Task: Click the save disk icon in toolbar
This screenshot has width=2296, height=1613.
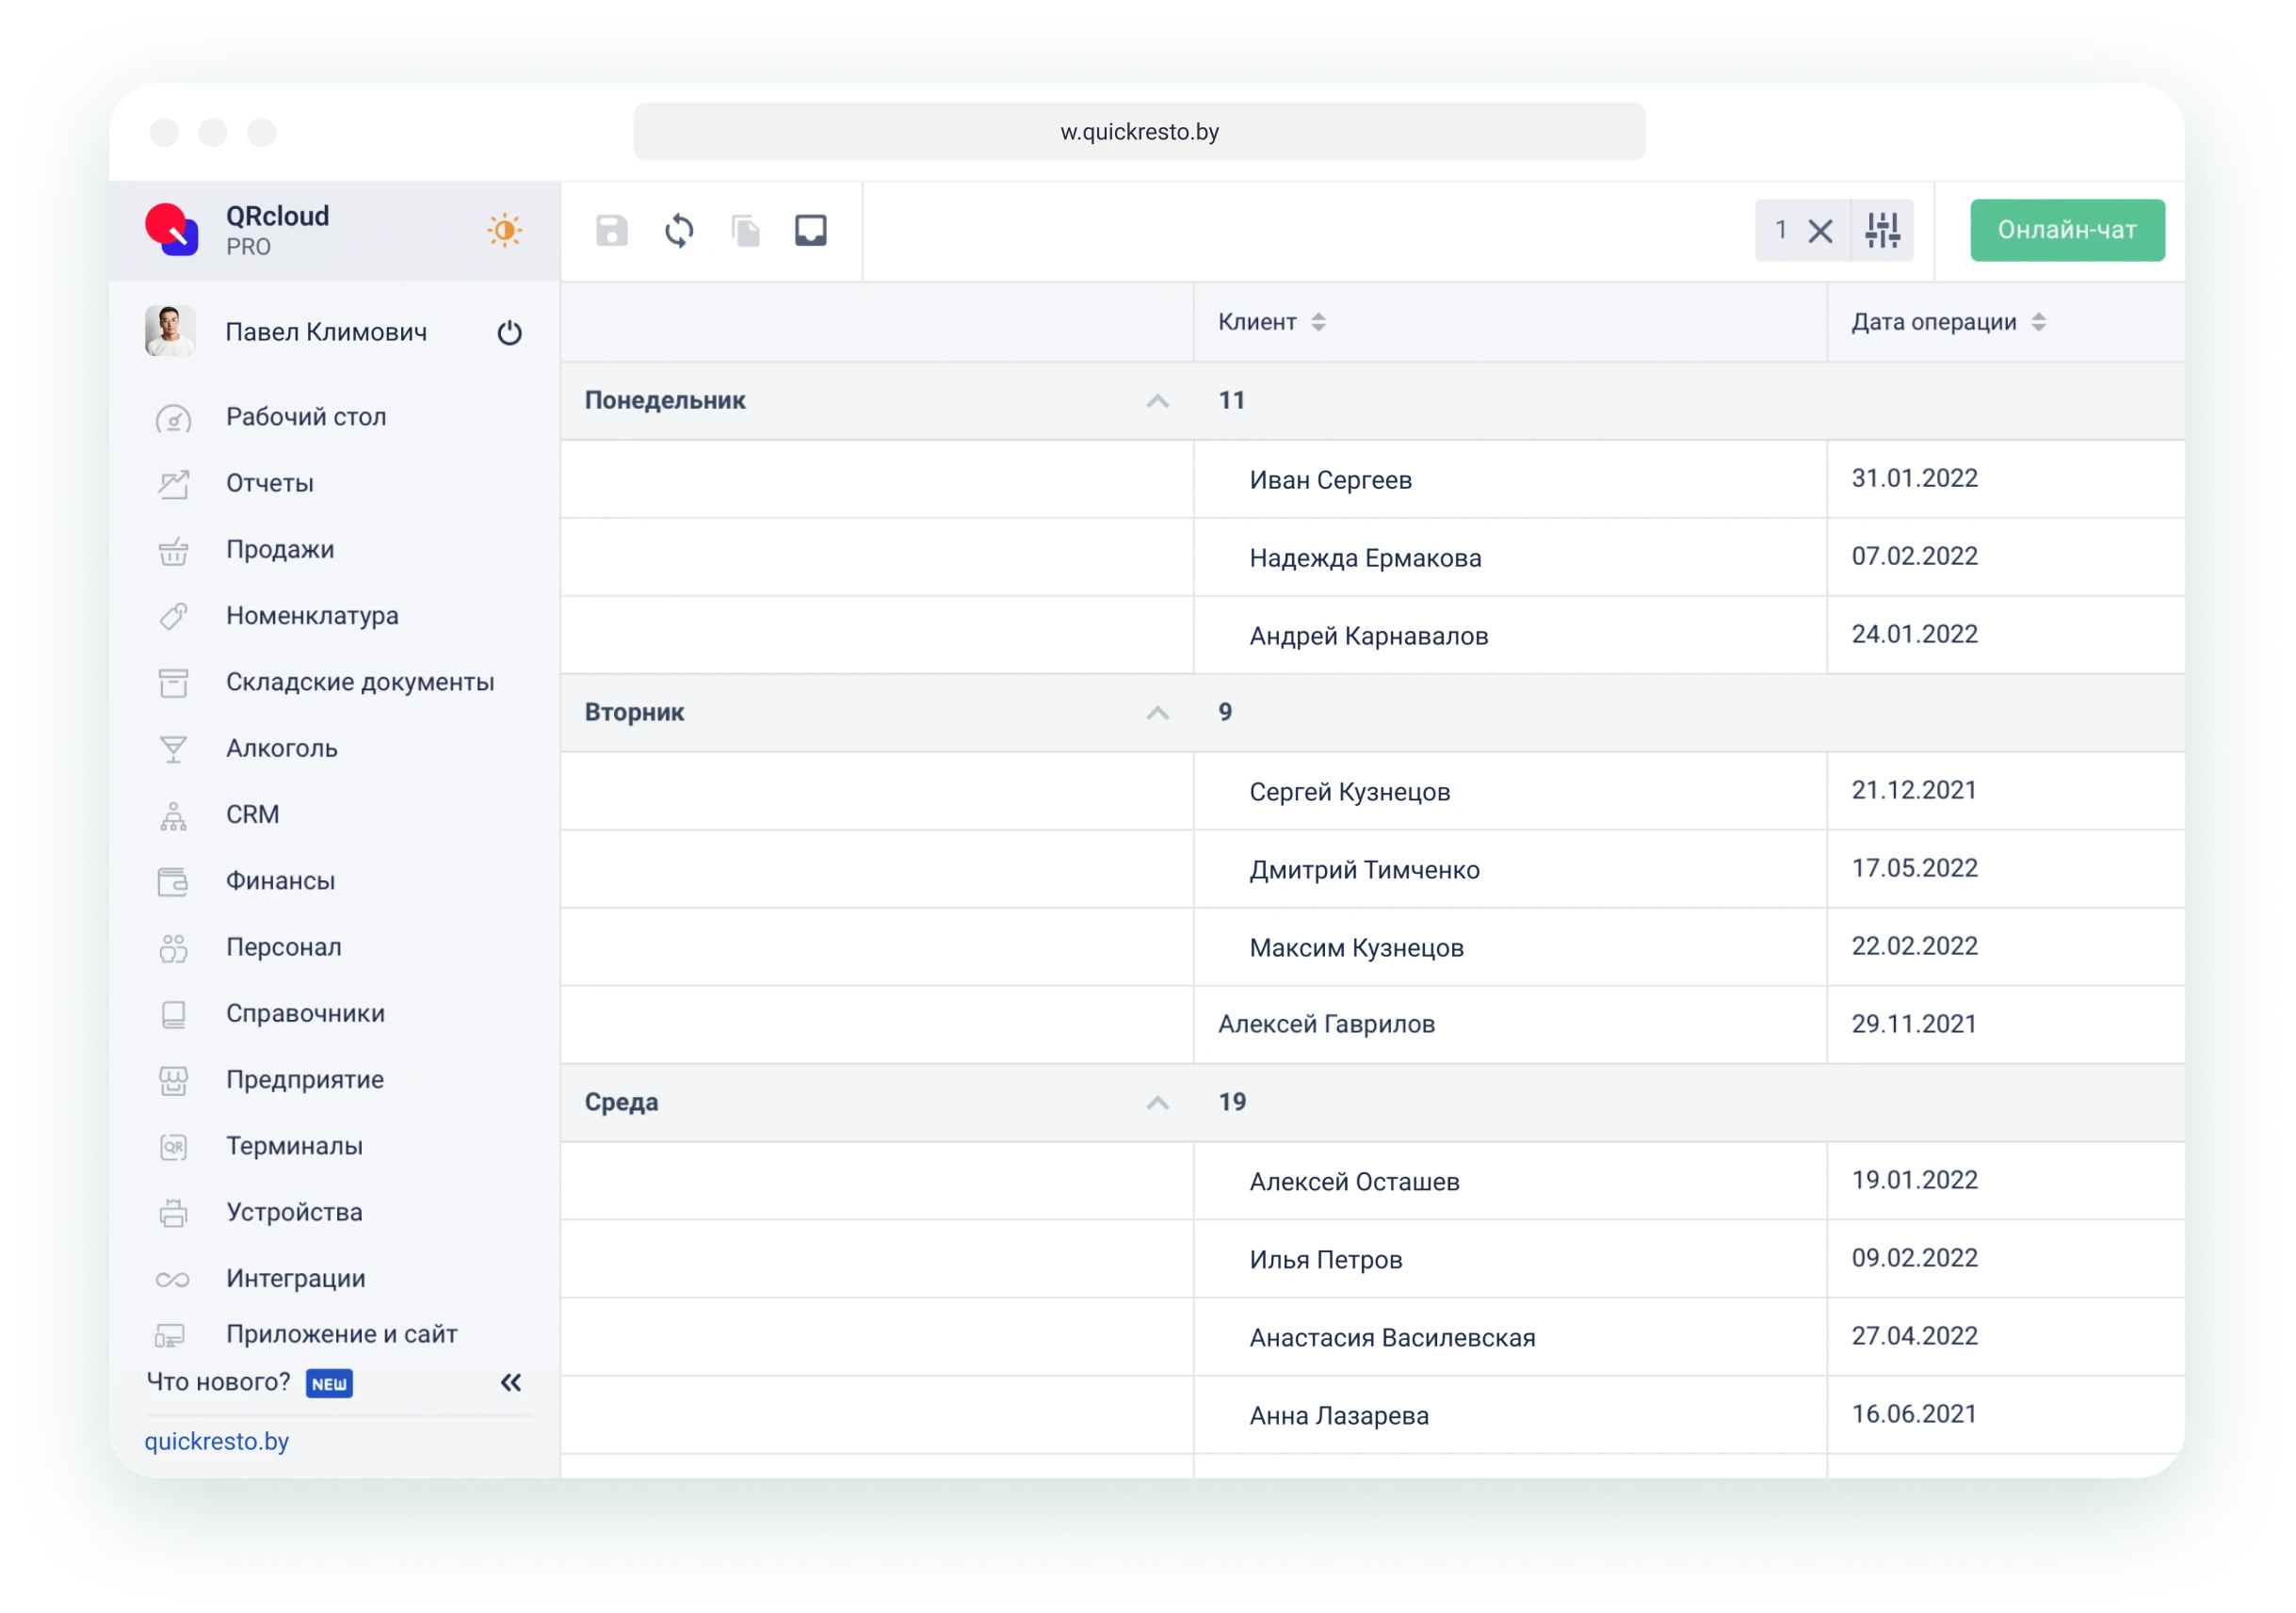Action: 611,230
